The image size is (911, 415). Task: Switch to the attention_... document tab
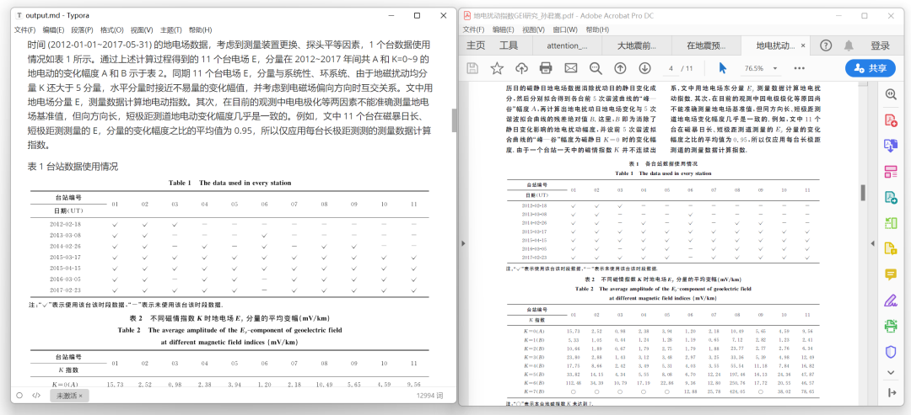coord(567,45)
